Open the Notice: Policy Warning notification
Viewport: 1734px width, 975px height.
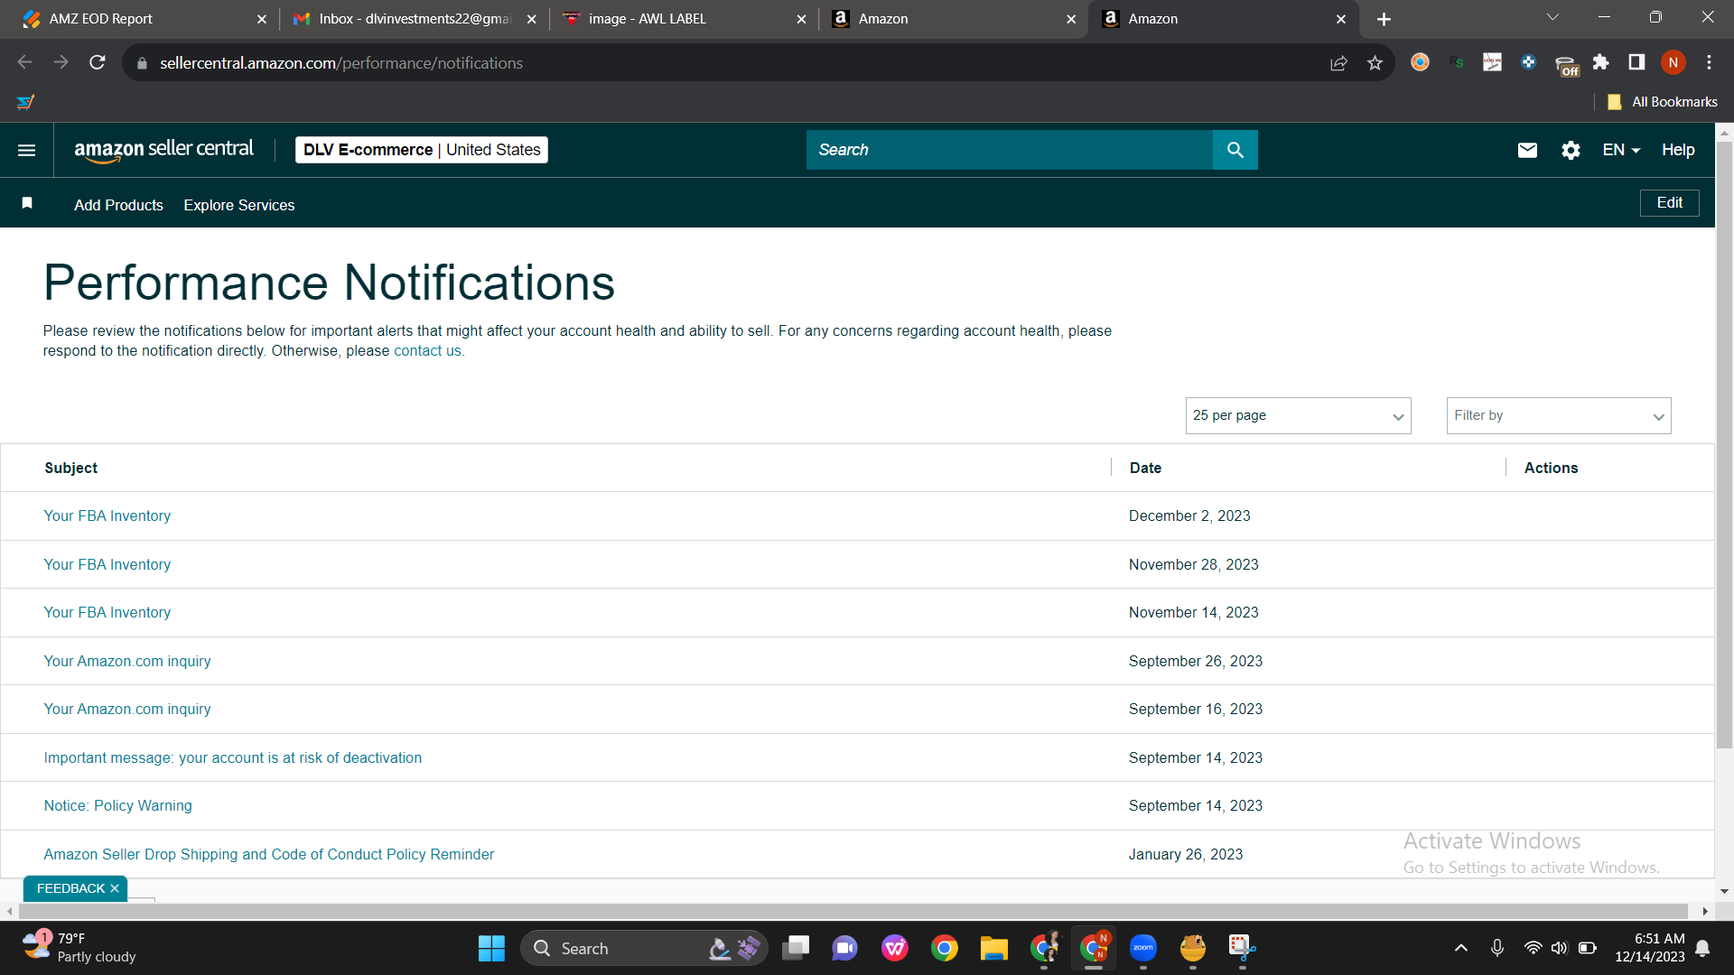pos(118,805)
